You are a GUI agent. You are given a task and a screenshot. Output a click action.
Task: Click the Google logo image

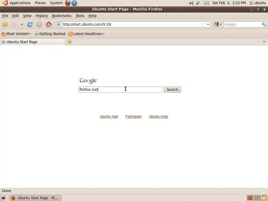click(x=88, y=81)
